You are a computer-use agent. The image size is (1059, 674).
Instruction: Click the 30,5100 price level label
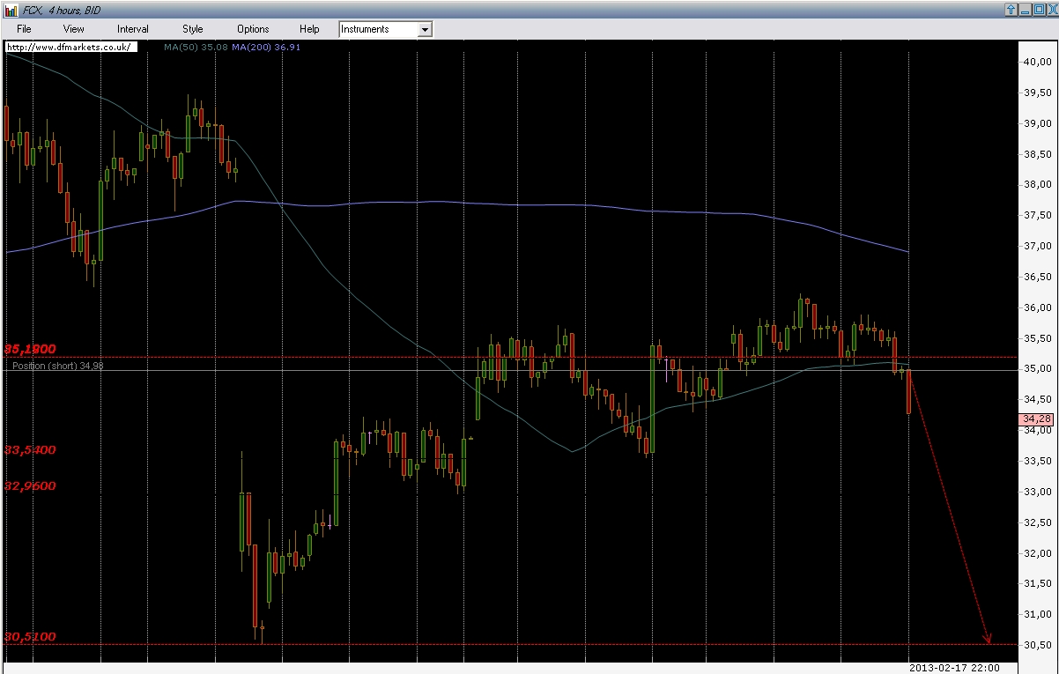(31, 636)
